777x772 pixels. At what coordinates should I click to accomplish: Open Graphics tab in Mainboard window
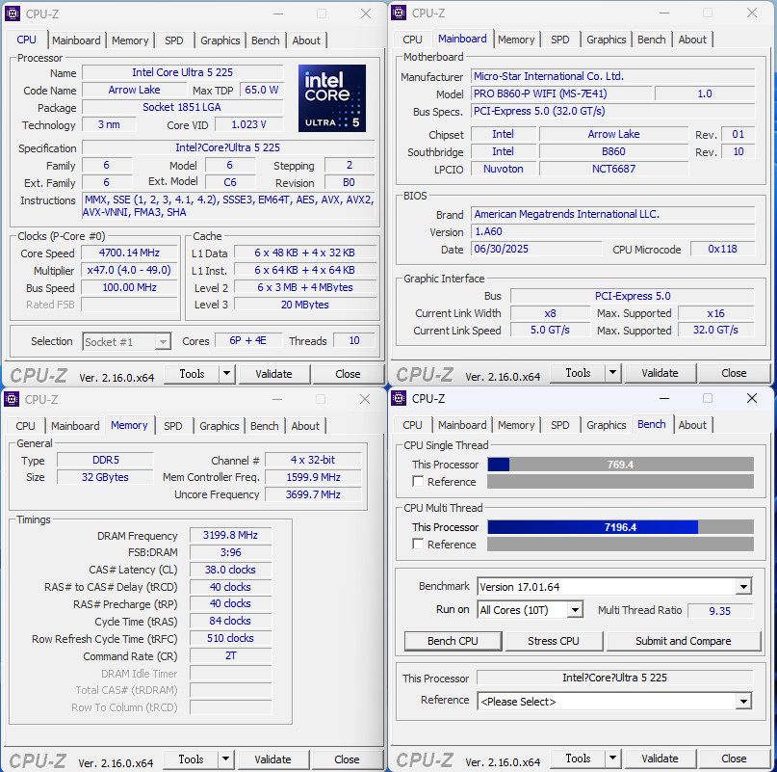(x=606, y=40)
